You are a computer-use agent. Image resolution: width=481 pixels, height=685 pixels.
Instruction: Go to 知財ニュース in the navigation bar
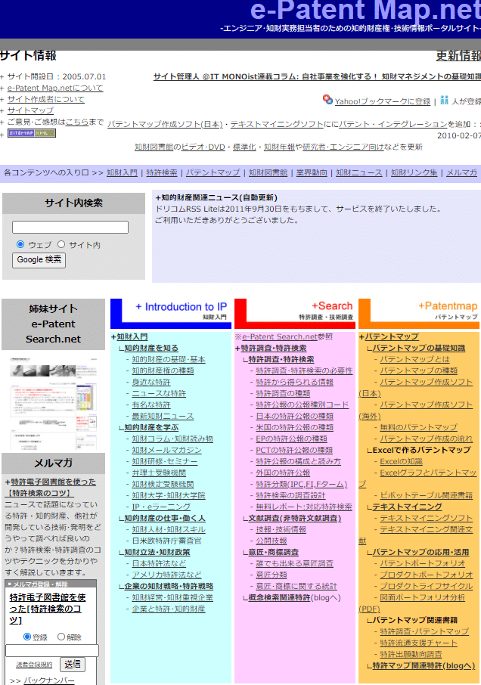point(358,172)
